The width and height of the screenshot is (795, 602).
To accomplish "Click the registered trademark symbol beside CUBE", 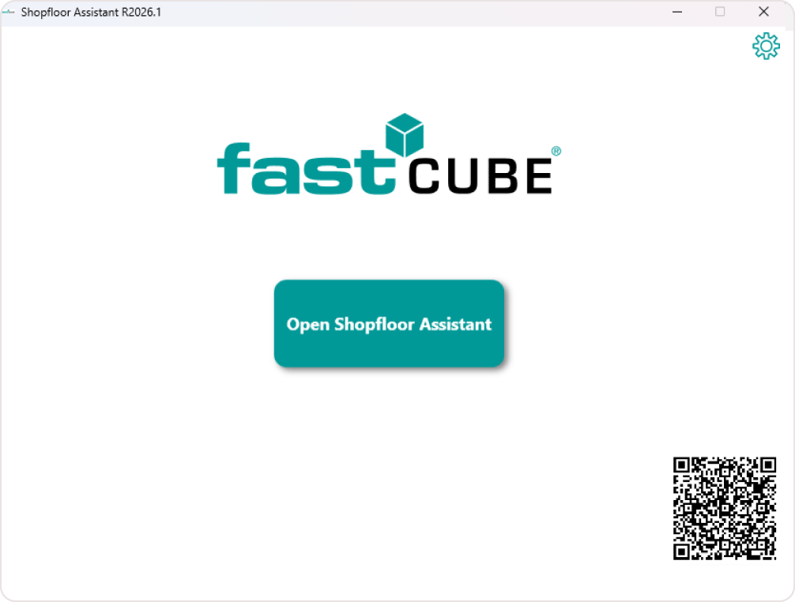I will click(556, 152).
